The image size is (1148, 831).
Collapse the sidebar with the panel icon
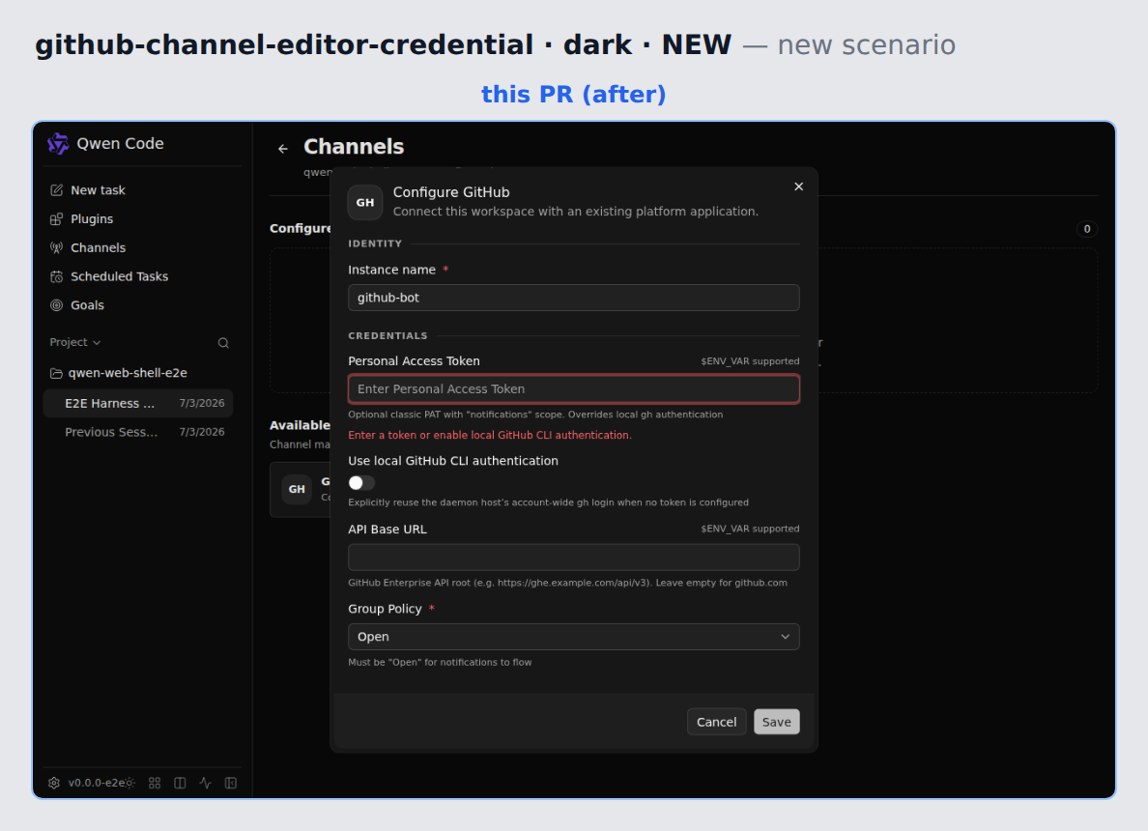[x=231, y=783]
